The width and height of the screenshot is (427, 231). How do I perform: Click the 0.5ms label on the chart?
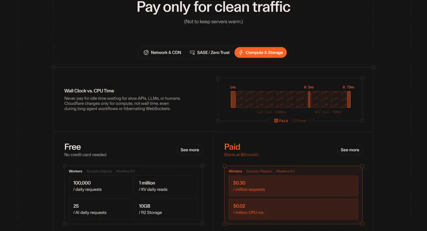point(309,87)
